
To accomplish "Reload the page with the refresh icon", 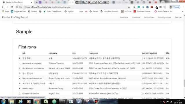I will (12, 7).
